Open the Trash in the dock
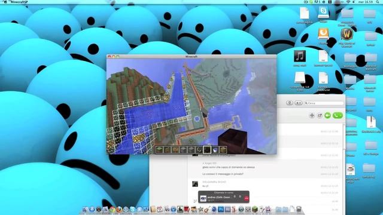This screenshot has width=383, height=215. (x=299, y=209)
